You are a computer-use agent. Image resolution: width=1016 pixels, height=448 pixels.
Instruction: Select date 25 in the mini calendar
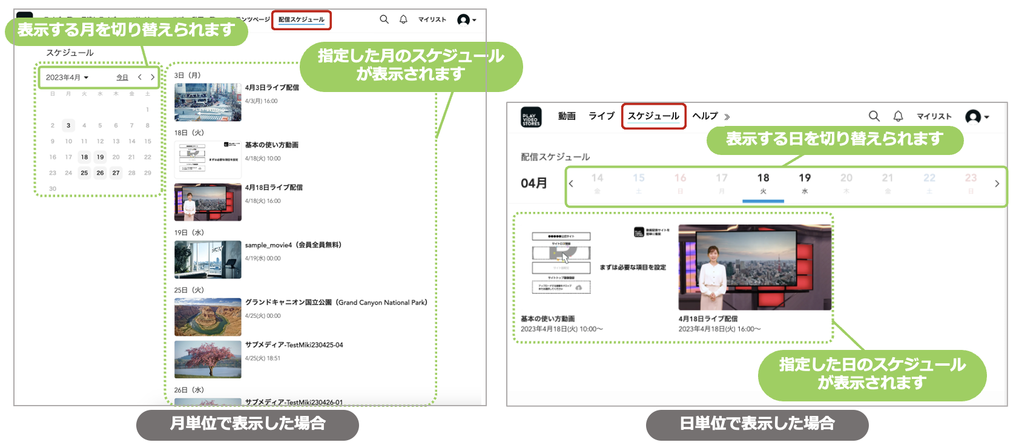(84, 173)
